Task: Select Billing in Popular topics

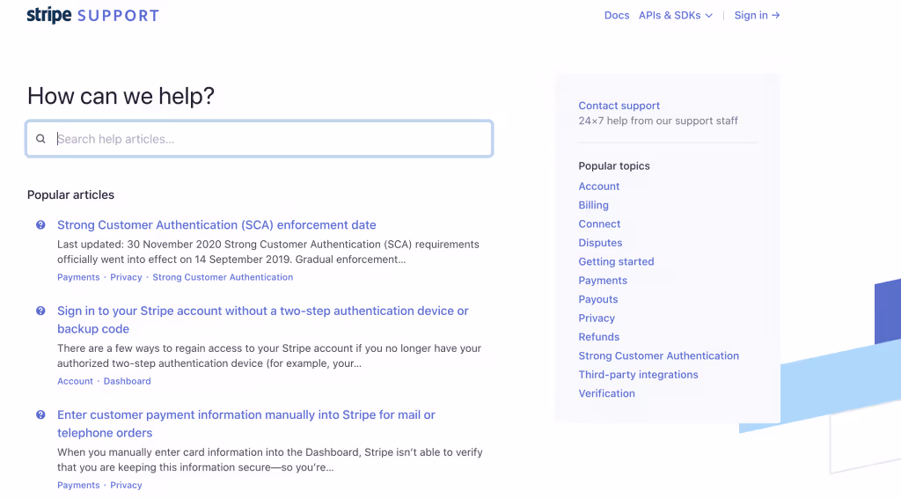Action: pos(593,205)
